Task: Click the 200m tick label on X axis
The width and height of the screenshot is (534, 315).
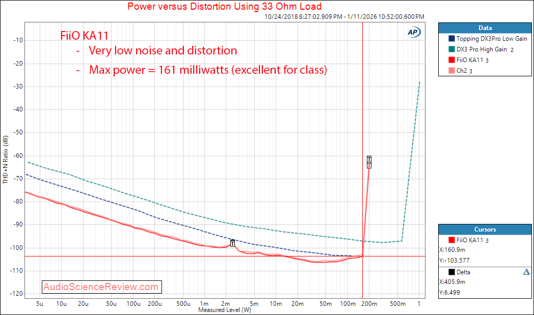Action: tap(369, 303)
